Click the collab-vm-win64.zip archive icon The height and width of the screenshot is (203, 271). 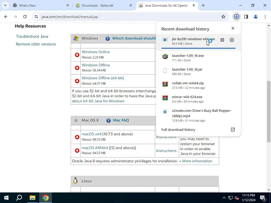[165, 84]
